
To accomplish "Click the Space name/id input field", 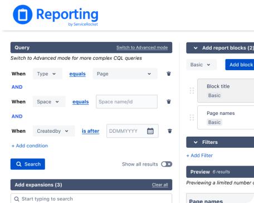I will (126, 101).
